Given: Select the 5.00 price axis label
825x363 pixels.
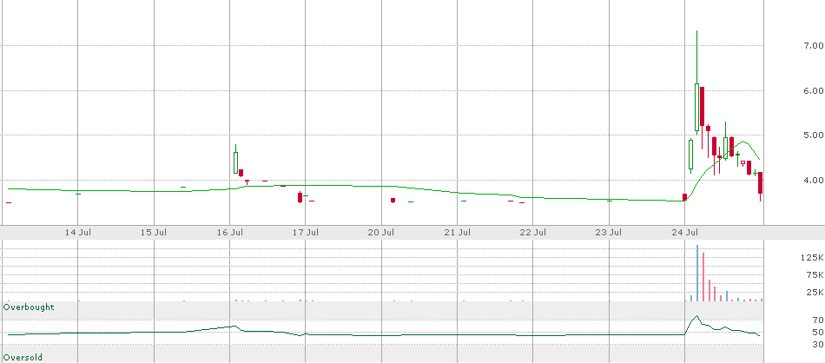Looking at the screenshot, I should pyautogui.click(x=814, y=135).
